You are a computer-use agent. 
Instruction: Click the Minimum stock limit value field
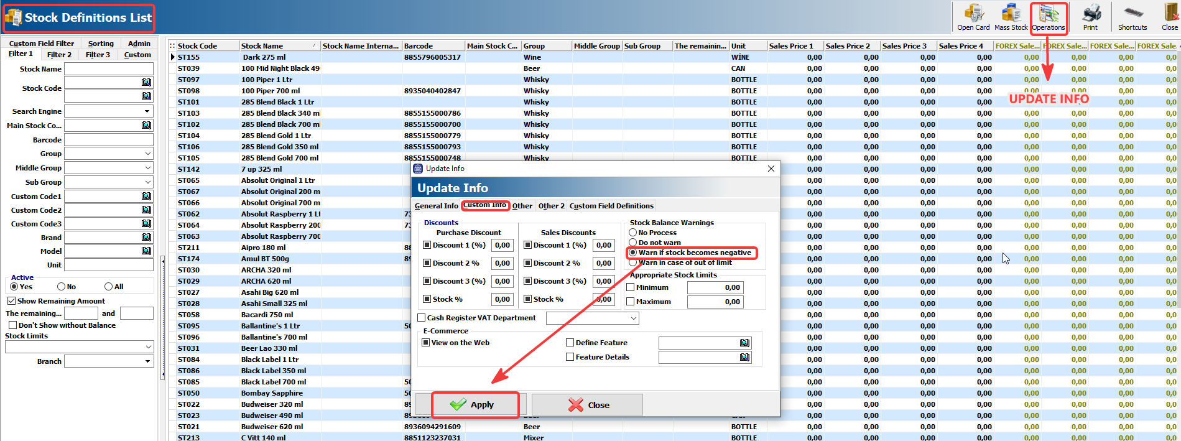715,287
